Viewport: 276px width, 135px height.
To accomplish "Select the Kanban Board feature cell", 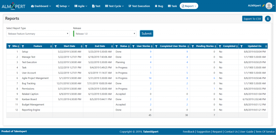I will point(36,99).
